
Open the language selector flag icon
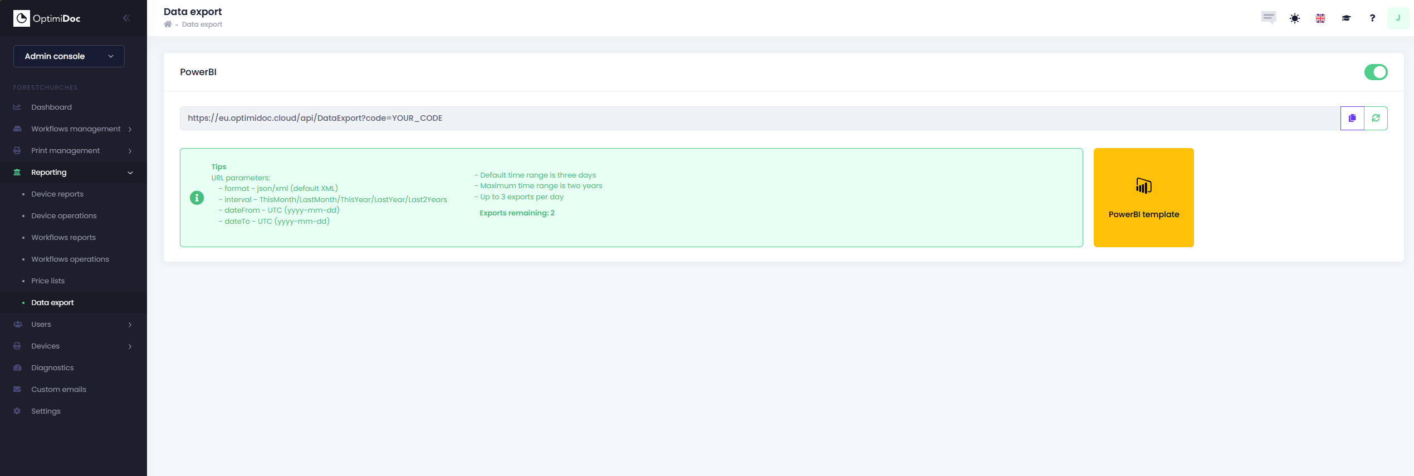coord(1320,18)
